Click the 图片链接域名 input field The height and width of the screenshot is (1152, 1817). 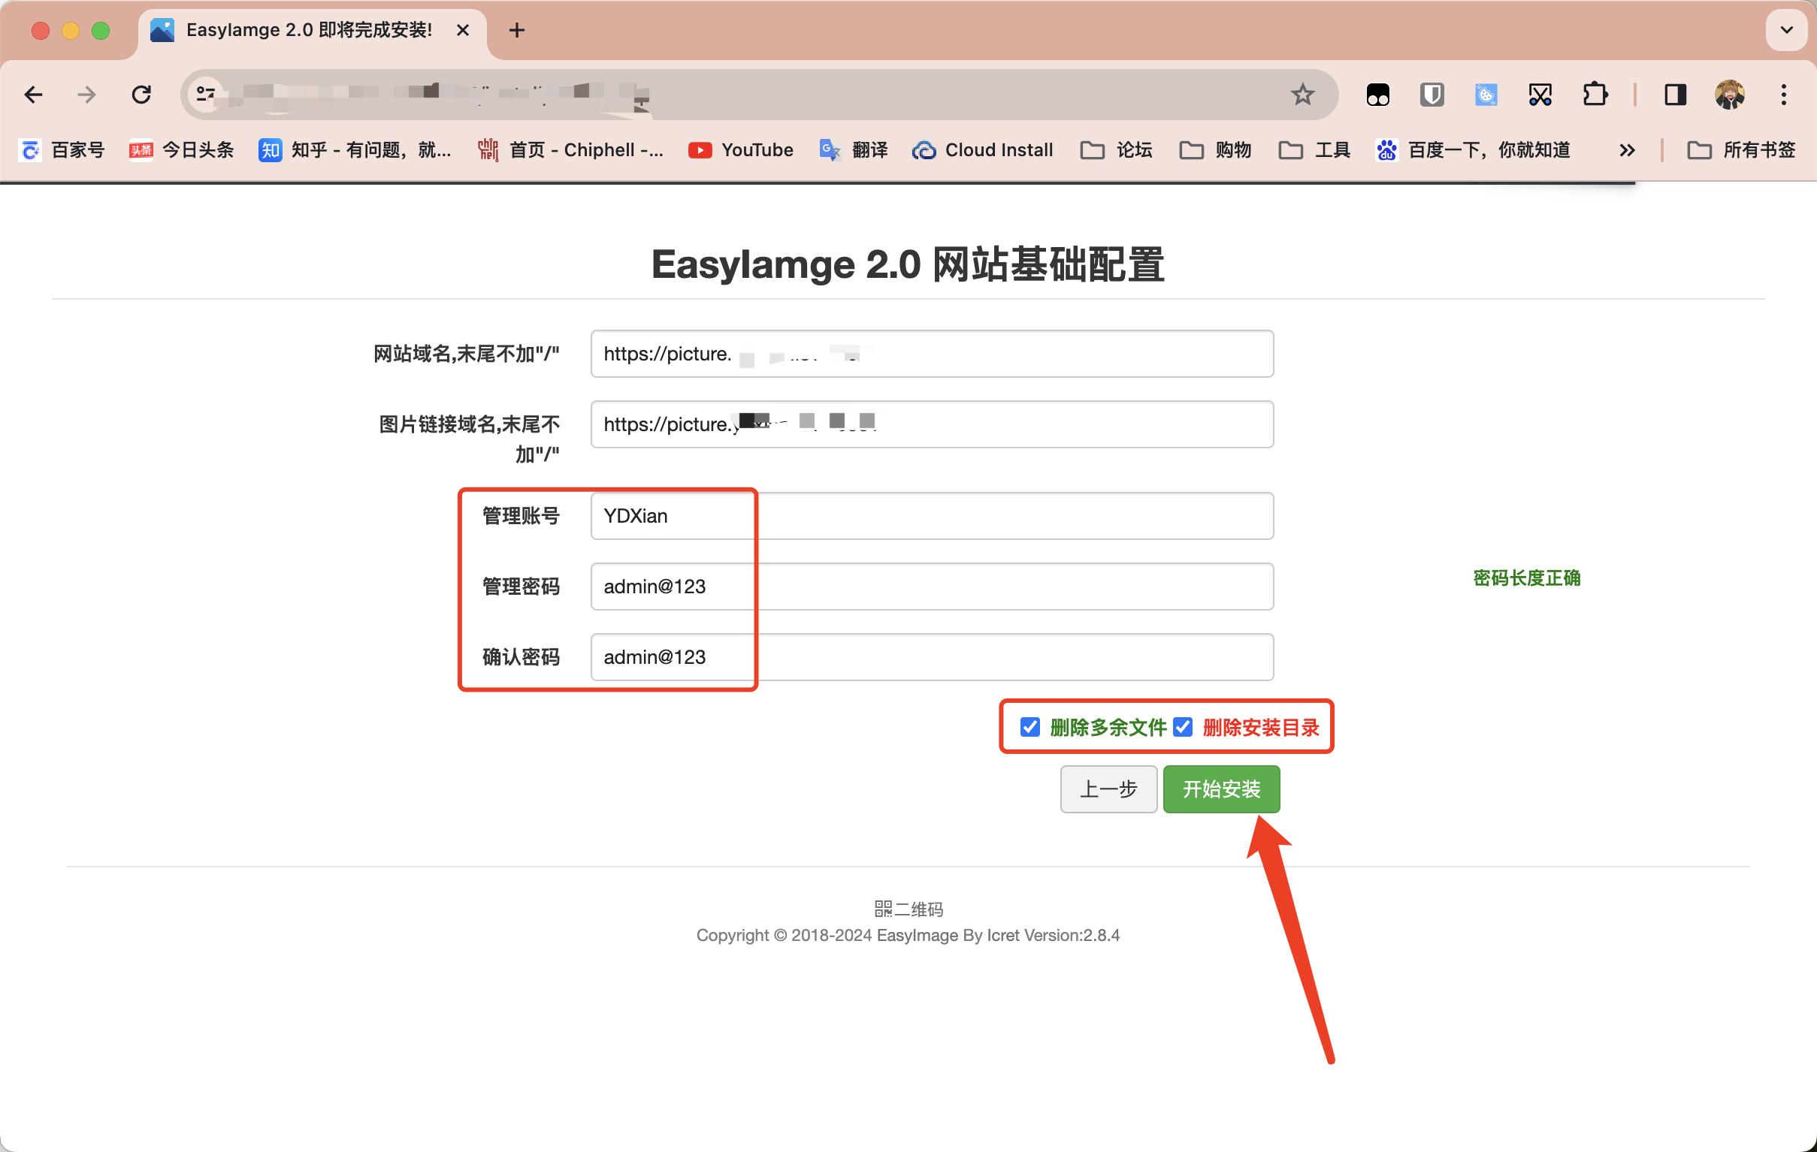pos(932,424)
